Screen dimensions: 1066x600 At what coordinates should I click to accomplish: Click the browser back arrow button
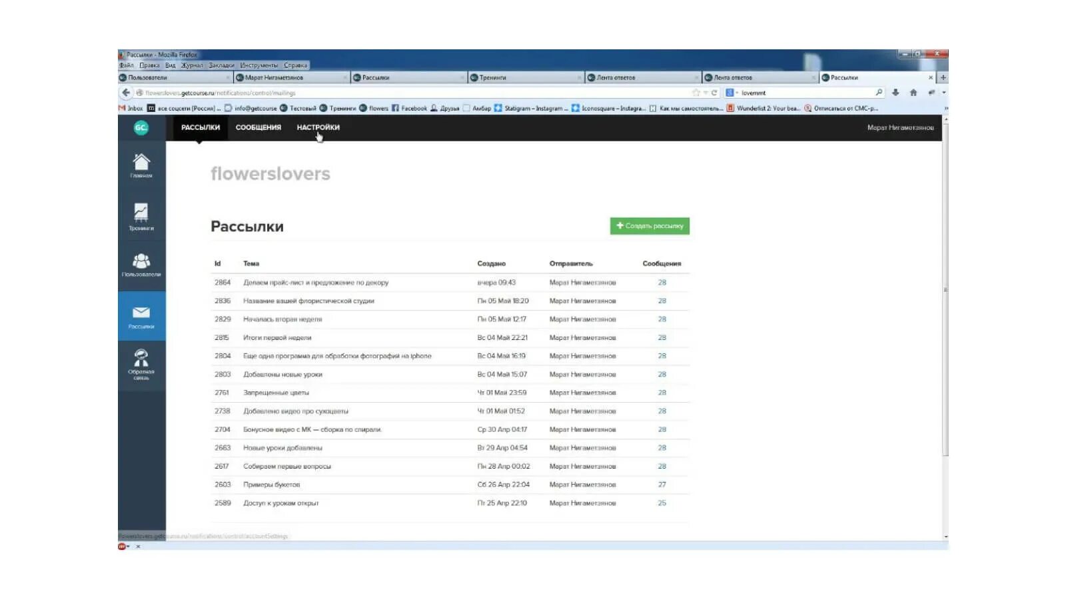(x=126, y=93)
